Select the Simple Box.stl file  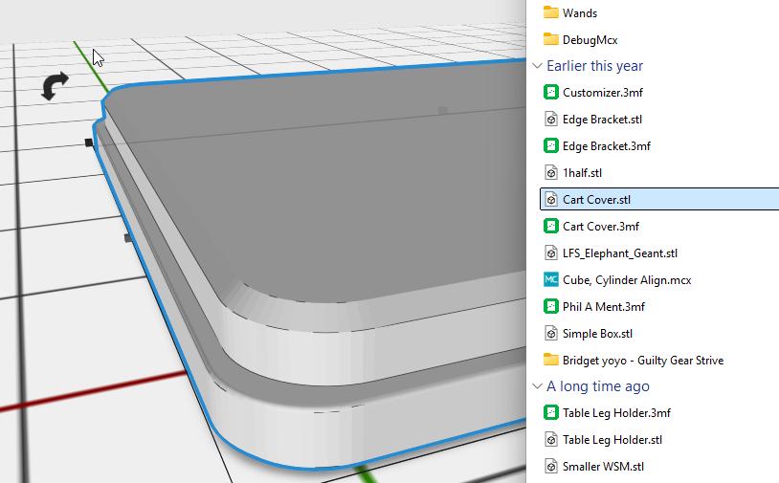pyautogui.click(x=597, y=334)
